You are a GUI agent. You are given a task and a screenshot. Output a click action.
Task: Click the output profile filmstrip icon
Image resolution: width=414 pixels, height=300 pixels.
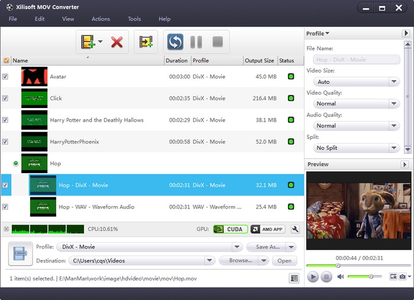(20, 253)
